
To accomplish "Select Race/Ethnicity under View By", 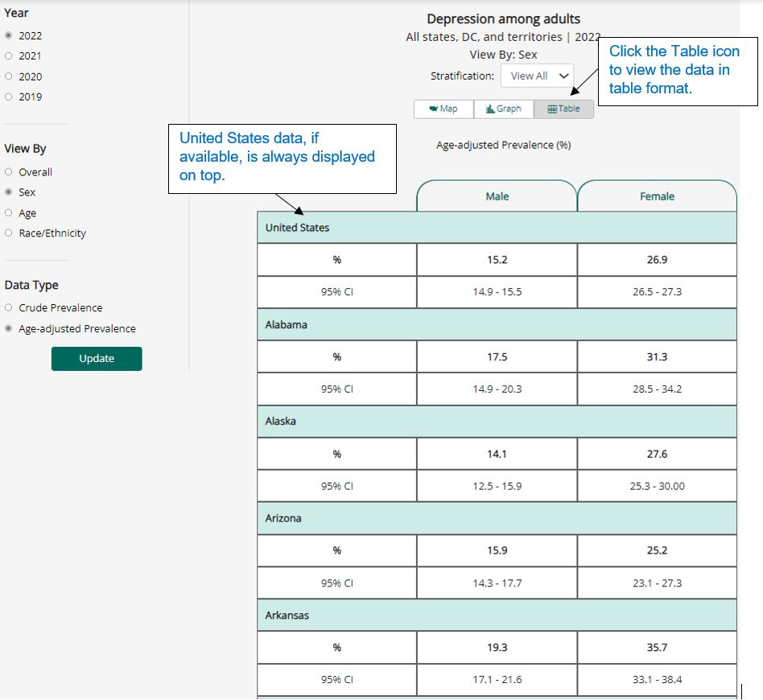I will pos(8,233).
